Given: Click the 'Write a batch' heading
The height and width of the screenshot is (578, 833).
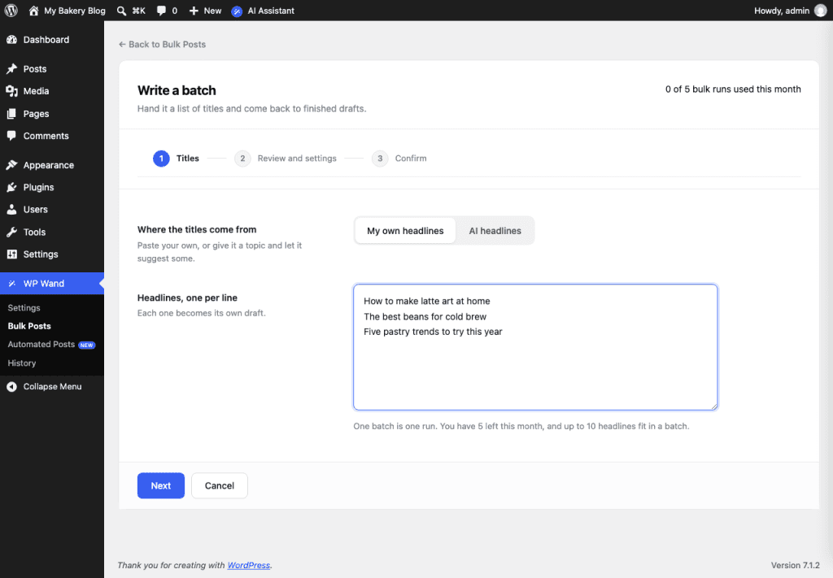Looking at the screenshot, I should coord(177,90).
